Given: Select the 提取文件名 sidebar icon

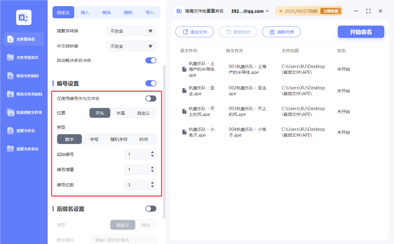Looking at the screenshot, I should 24,131.
